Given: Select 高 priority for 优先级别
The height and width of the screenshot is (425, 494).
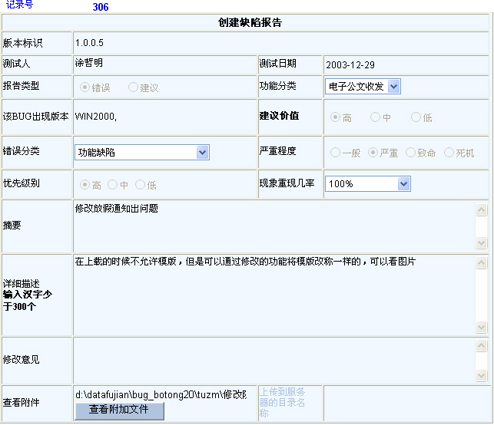Looking at the screenshot, I should pos(85,185).
